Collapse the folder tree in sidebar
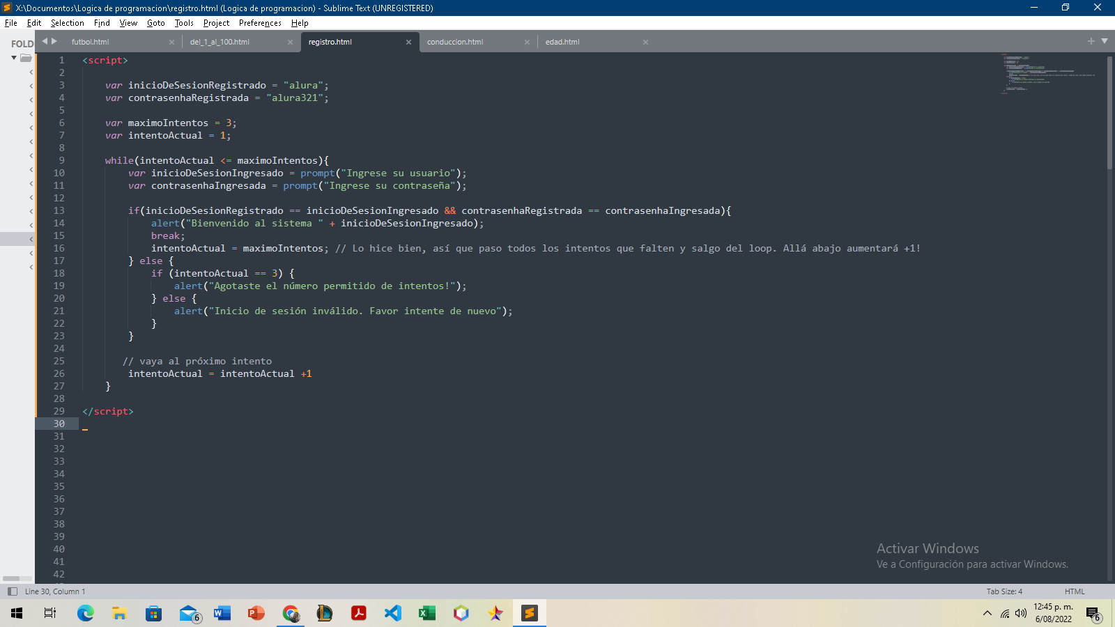Screen dimensions: 1115x627 point(14,58)
